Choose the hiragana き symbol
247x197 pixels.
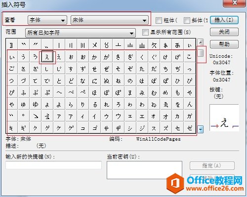click(x=118, y=57)
